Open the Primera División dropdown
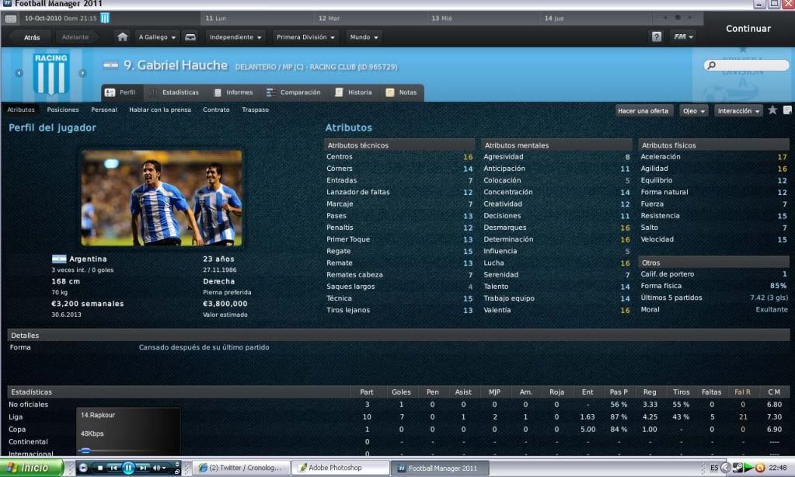This screenshot has height=477, width=795. [x=305, y=37]
